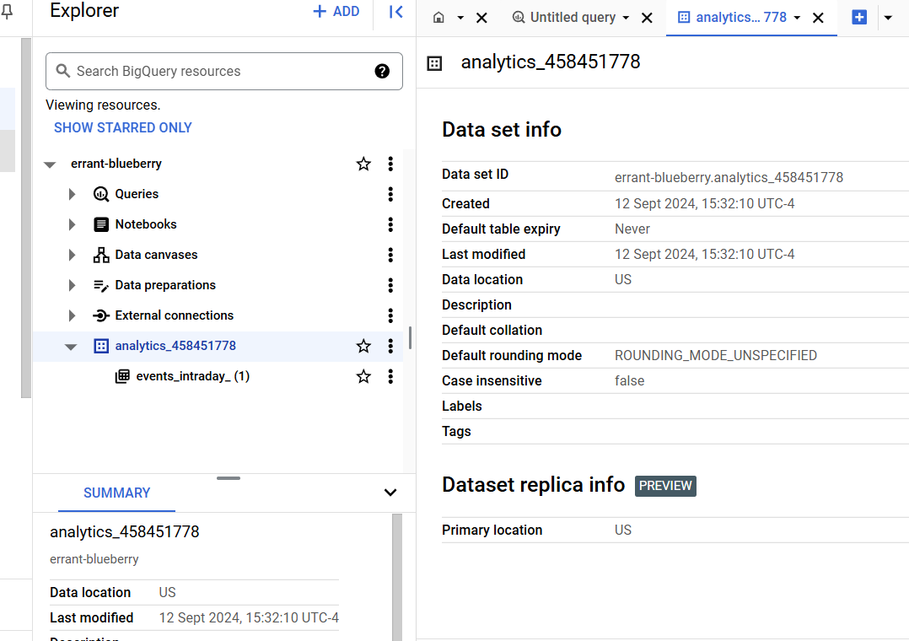Open actions menu for Data canvases

coord(390,255)
